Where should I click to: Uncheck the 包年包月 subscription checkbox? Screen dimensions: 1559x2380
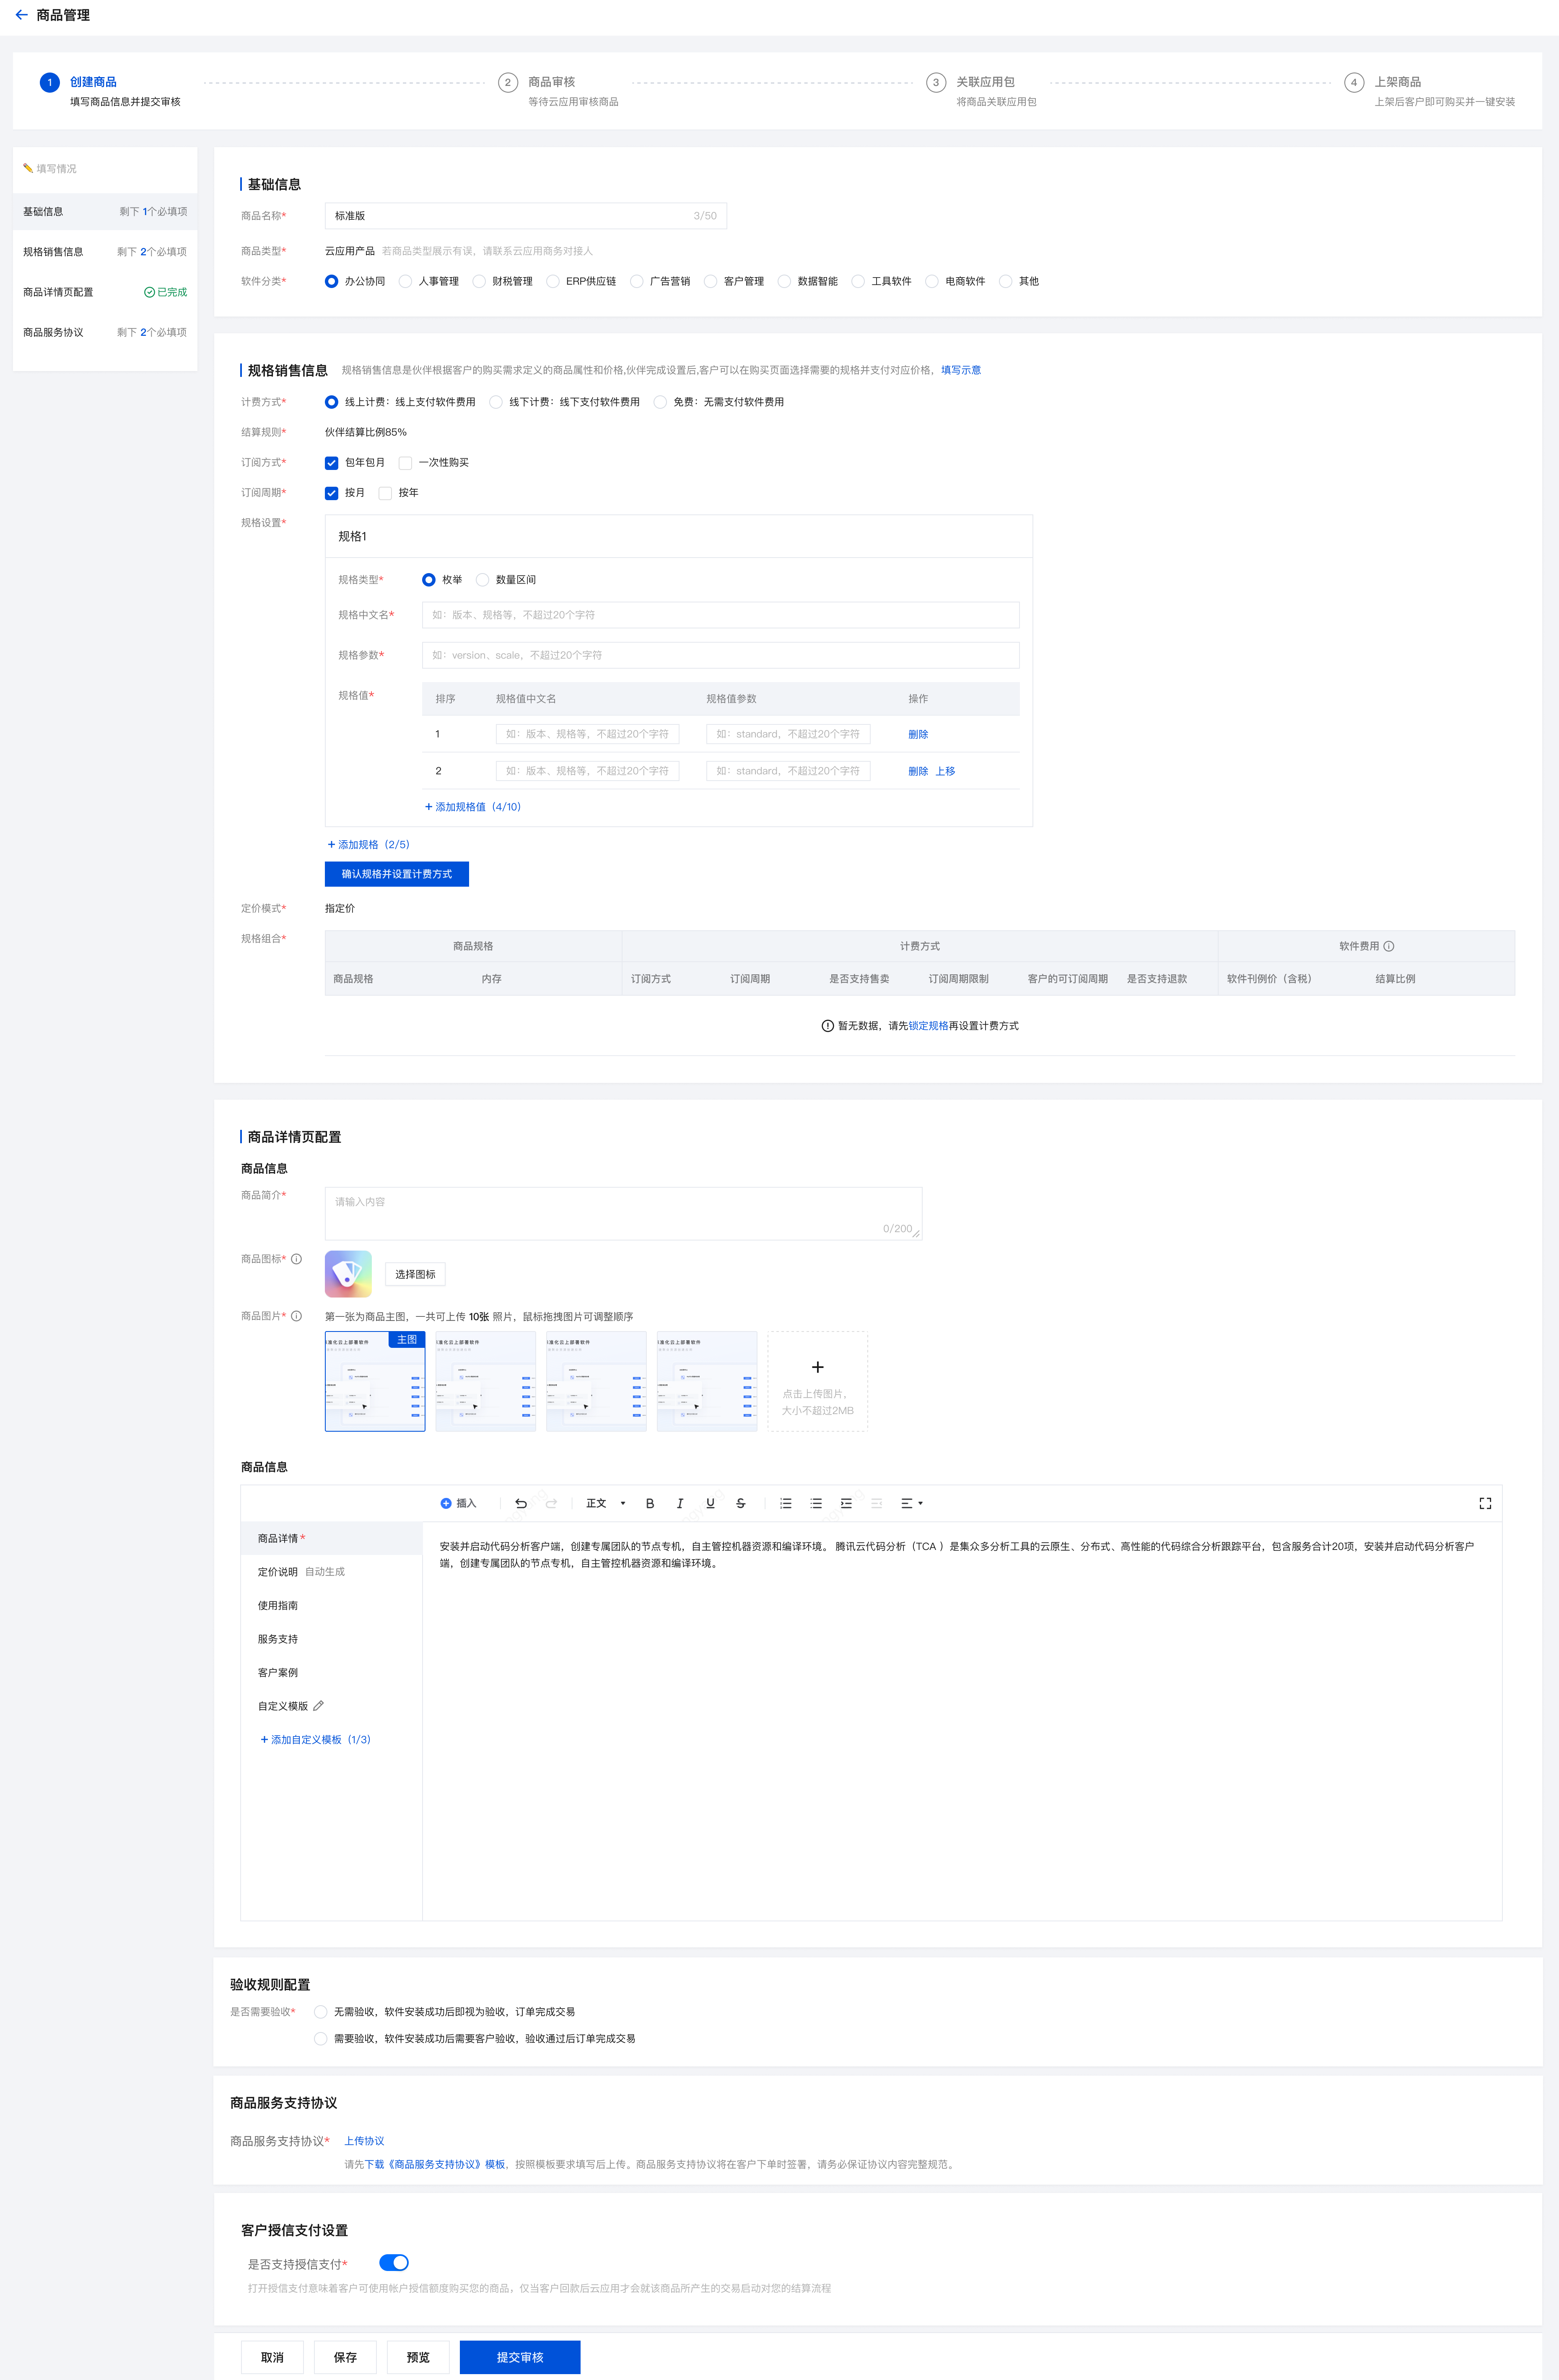331,463
